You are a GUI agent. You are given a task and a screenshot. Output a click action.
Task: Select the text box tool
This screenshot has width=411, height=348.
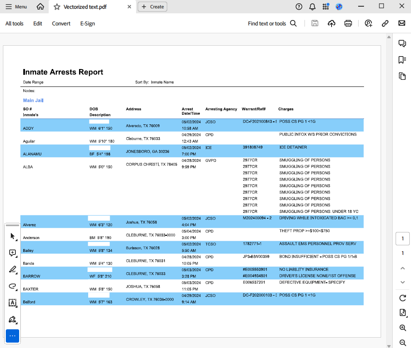12,303
